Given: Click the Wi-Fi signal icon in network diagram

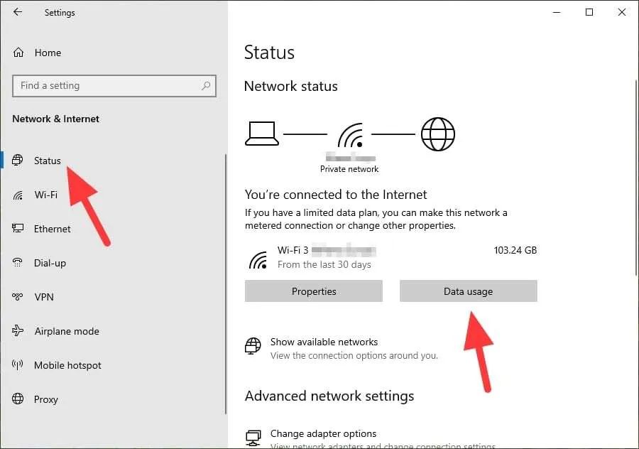Looking at the screenshot, I should tap(350, 135).
